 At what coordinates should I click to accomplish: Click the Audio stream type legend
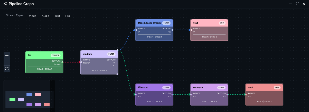coord(43,16)
